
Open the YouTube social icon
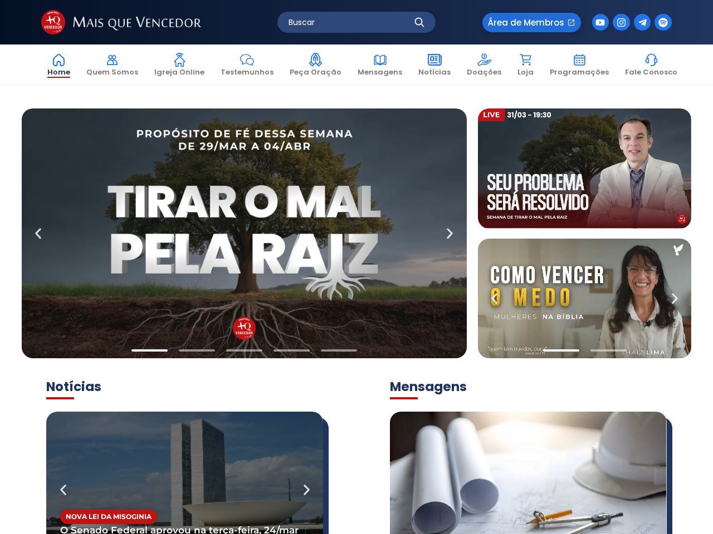pos(600,22)
